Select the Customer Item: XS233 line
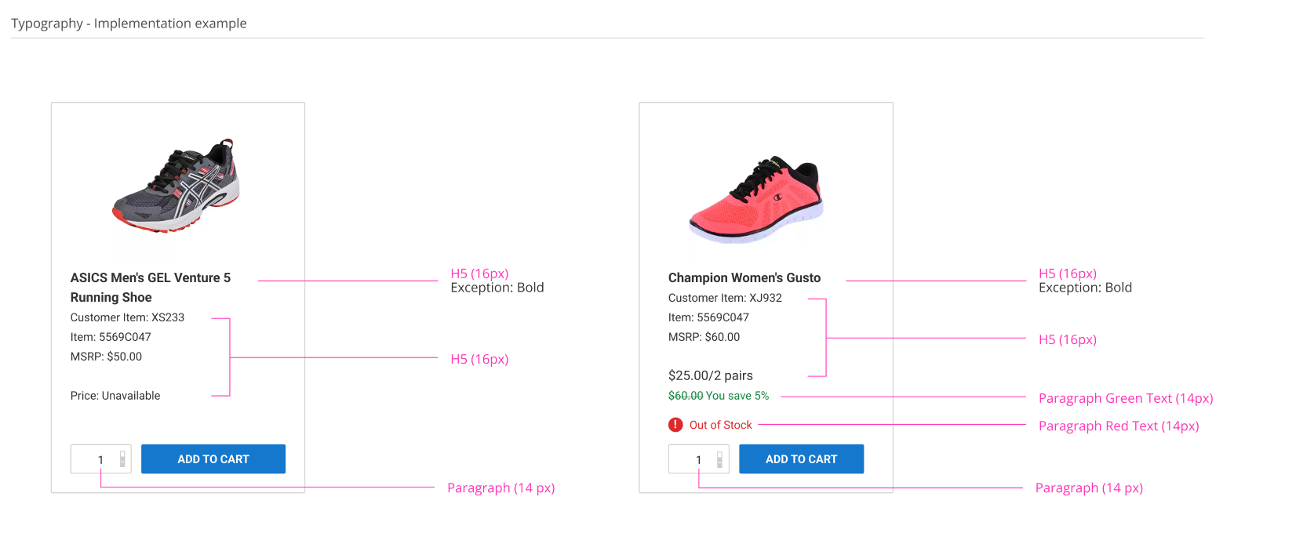This screenshot has height=540, width=1296. point(127,317)
